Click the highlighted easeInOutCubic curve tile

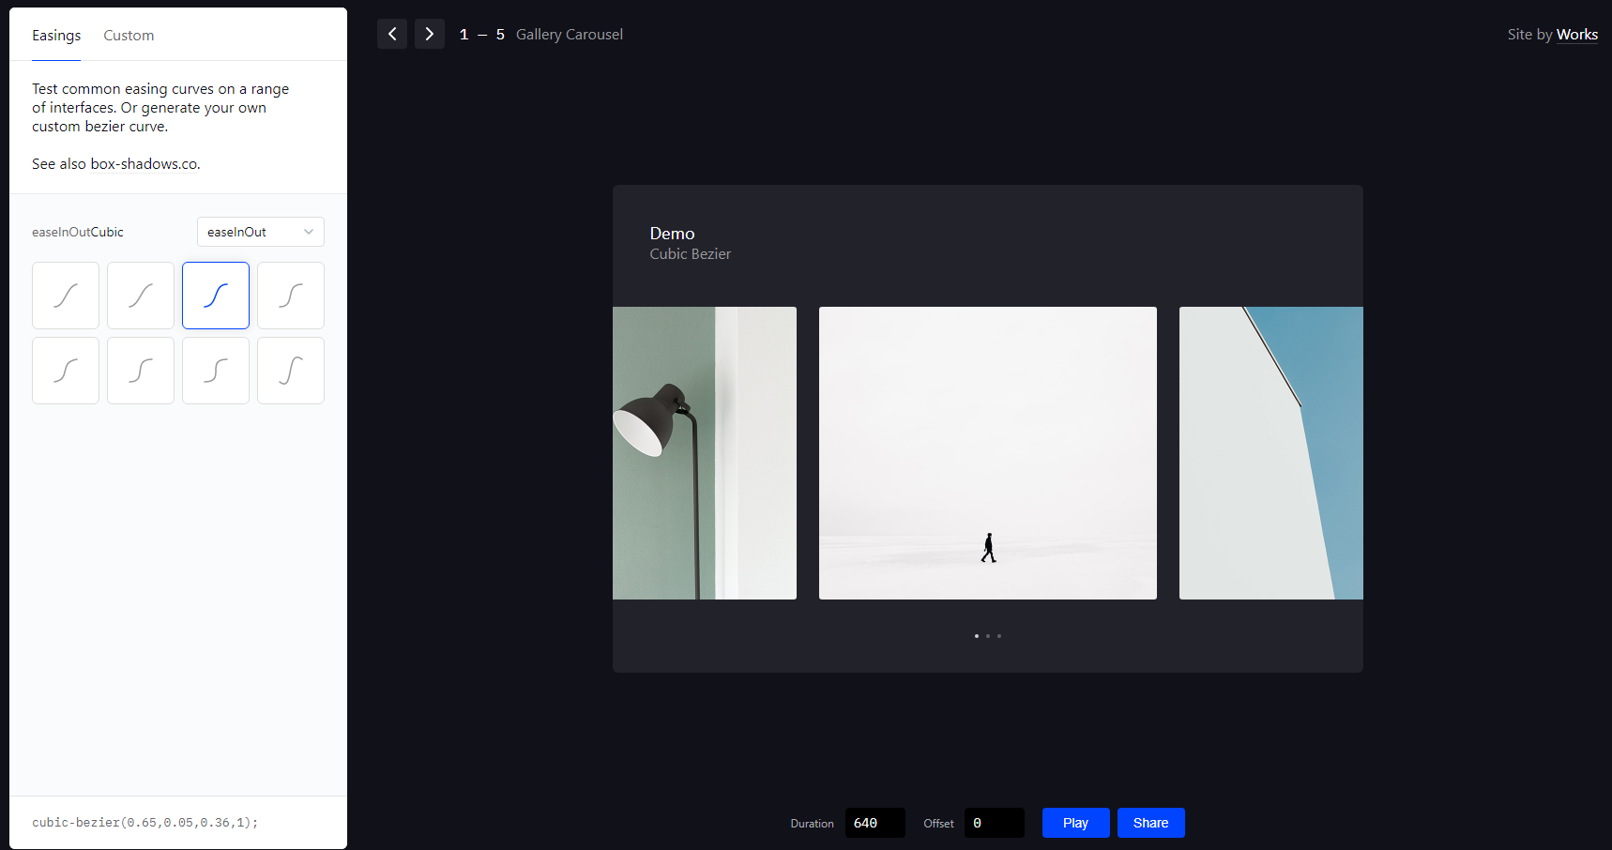[x=216, y=296]
